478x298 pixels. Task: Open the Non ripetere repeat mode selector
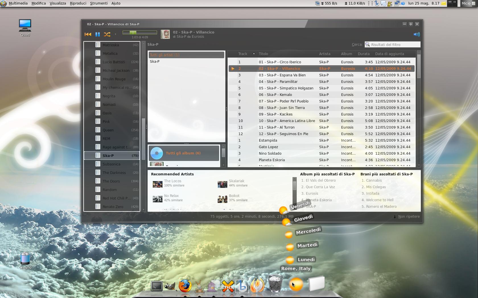tap(407, 216)
